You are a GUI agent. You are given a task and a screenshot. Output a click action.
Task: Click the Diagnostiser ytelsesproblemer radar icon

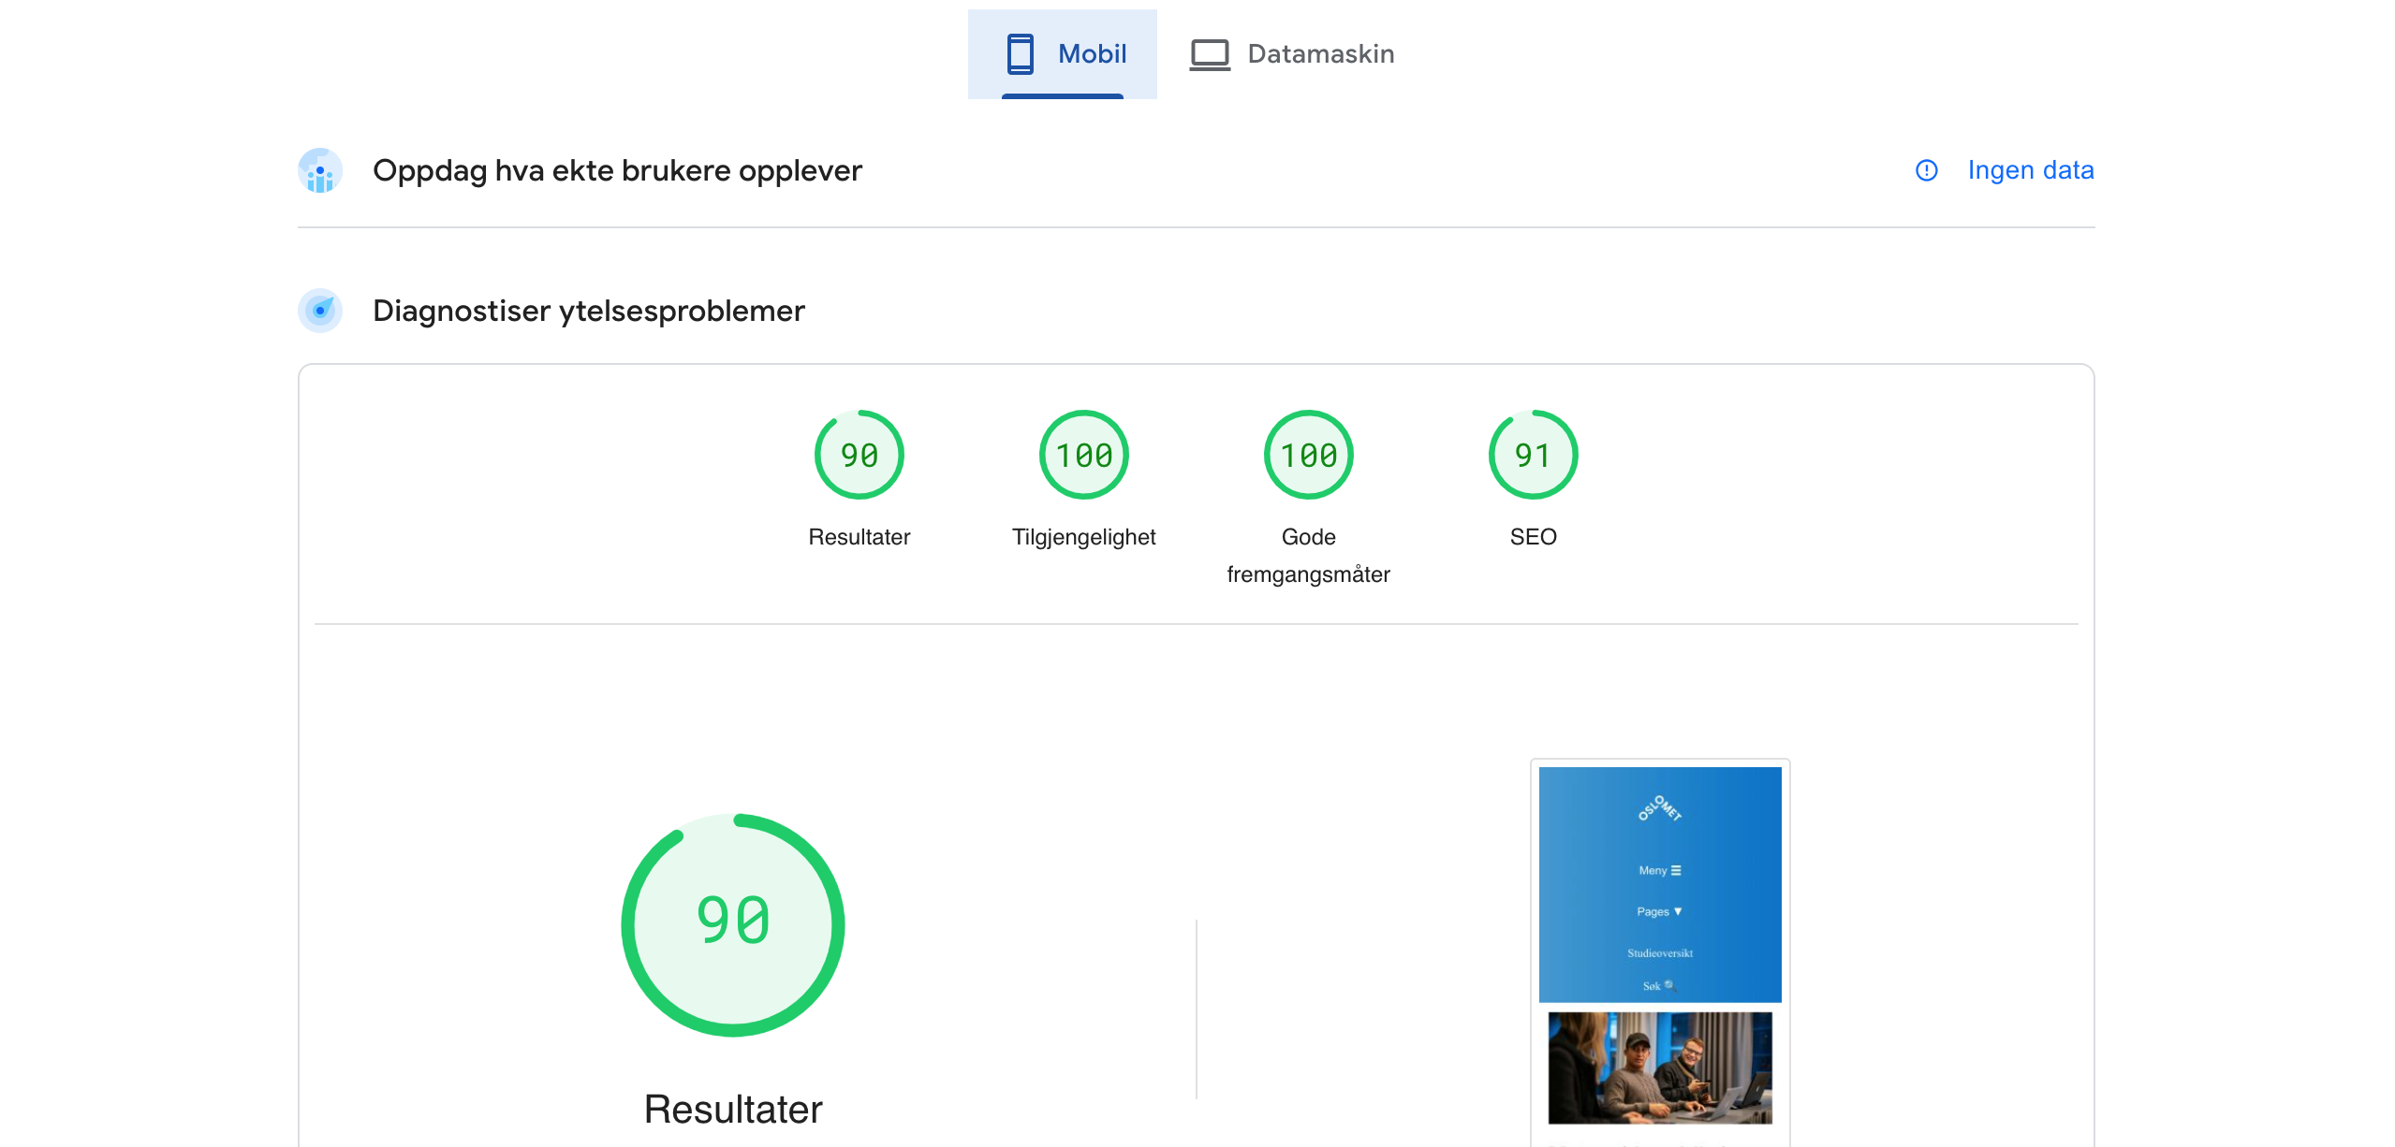pos(320,311)
